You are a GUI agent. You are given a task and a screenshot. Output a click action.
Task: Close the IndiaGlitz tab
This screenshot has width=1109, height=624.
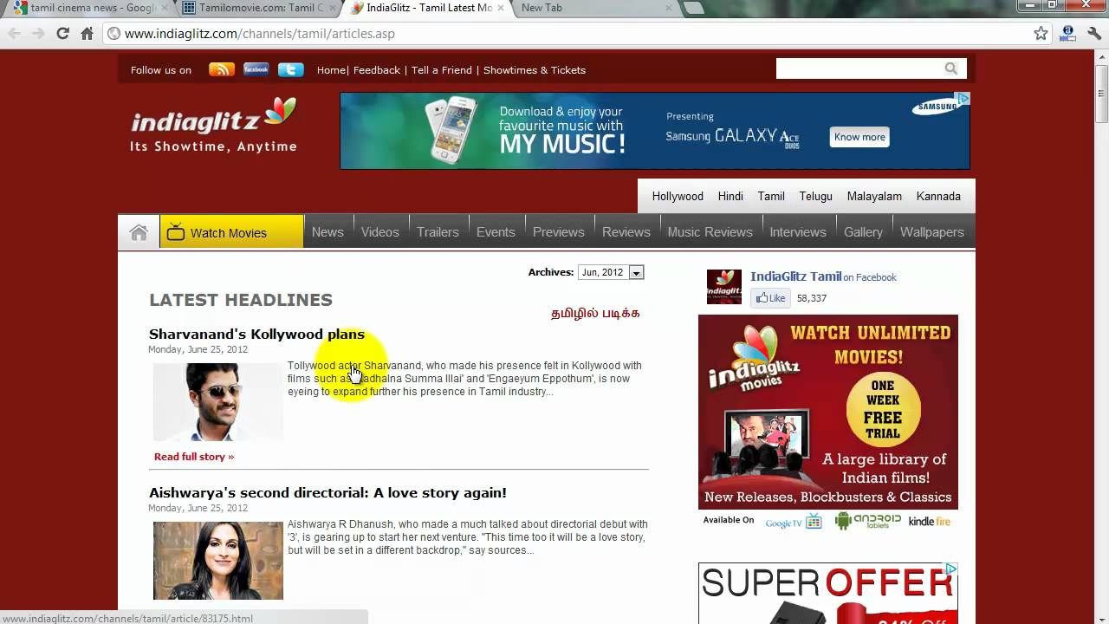500,8
